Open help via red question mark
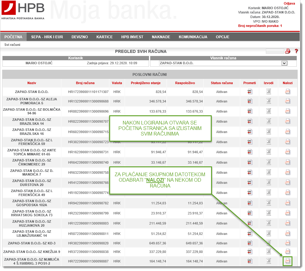305x271 pixels. [x=296, y=51]
